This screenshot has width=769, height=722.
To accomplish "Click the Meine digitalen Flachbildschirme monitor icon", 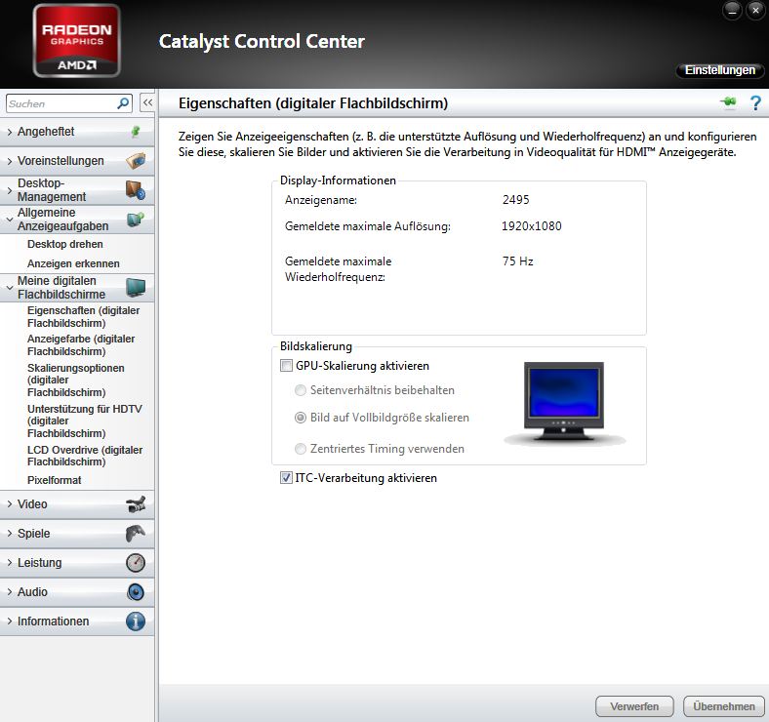I will point(136,288).
